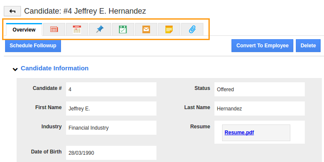Open the blue pushpin tab icon
The height and width of the screenshot is (162, 324).
coord(100,29)
